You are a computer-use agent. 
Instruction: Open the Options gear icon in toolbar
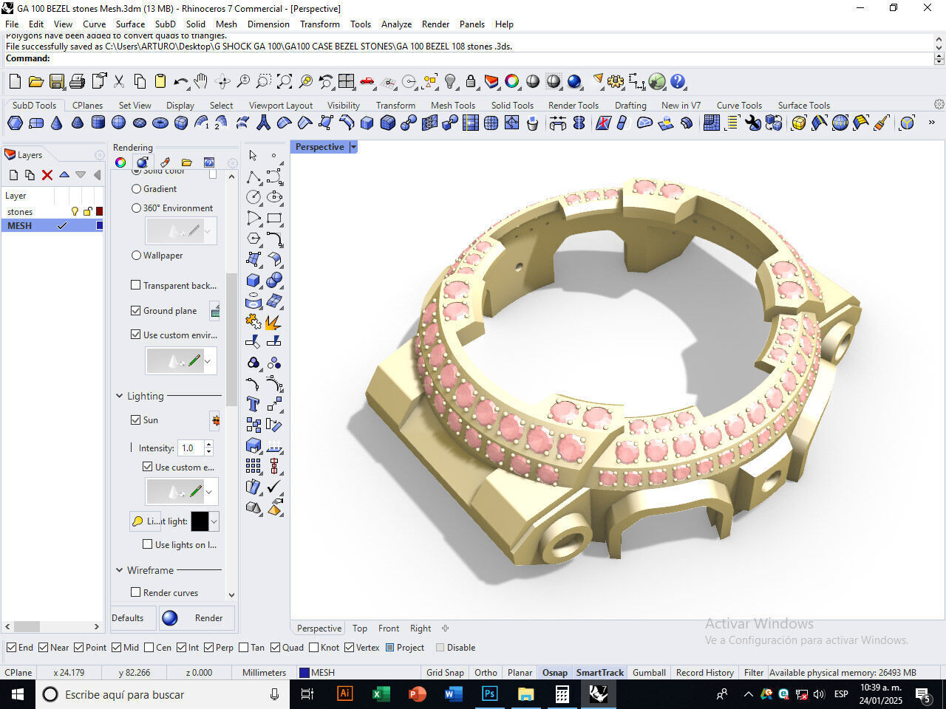click(615, 81)
